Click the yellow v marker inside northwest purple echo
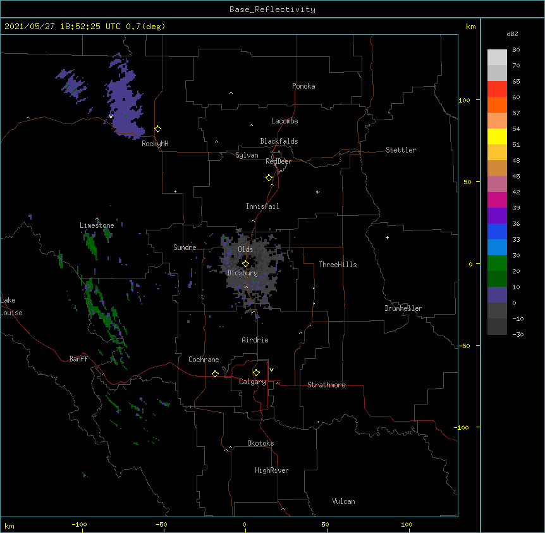Image resolution: width=545 pixels, height=533 pixels. click(111, 116)
